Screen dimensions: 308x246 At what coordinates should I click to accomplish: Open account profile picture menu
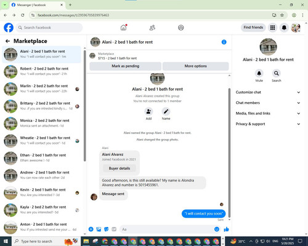click(296, 28)
